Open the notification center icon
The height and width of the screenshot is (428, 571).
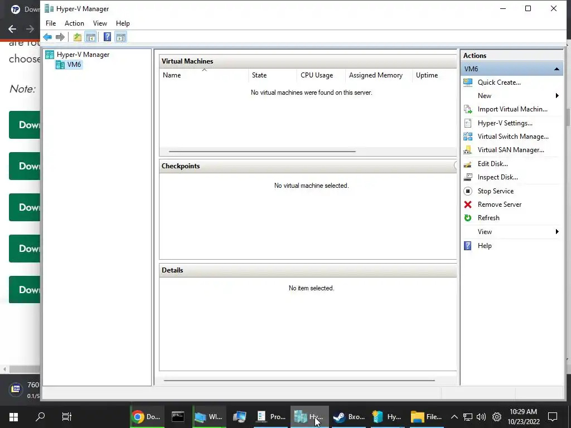coord(553,417)
